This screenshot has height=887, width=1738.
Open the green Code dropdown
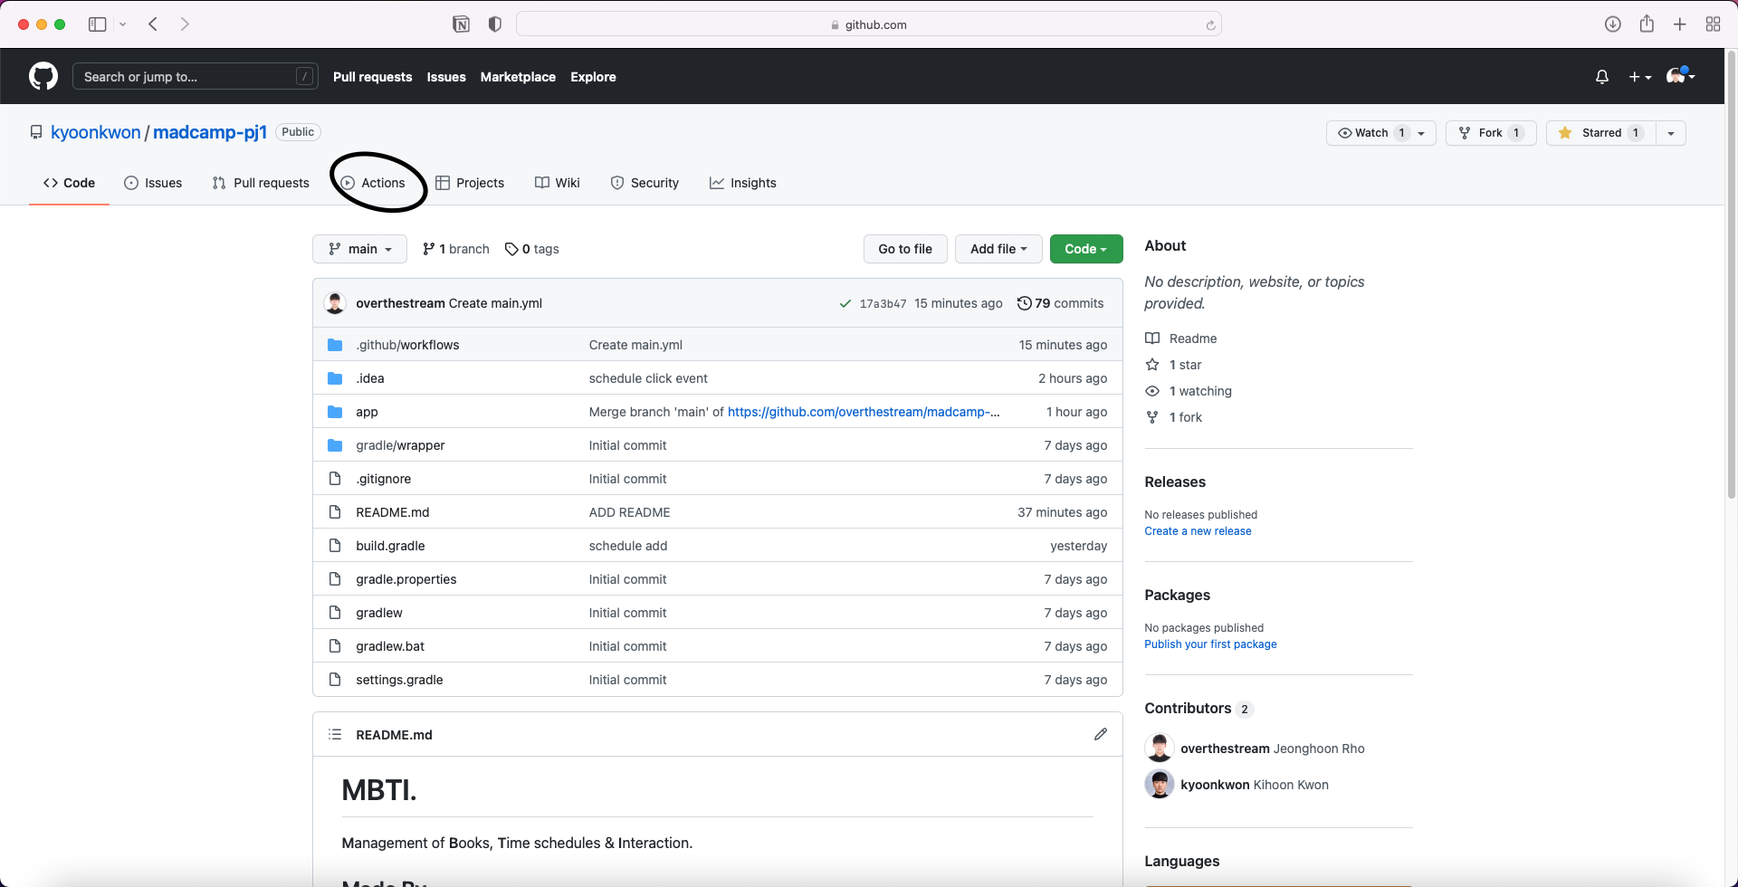pyautogui.click(x=1086, y=249)
